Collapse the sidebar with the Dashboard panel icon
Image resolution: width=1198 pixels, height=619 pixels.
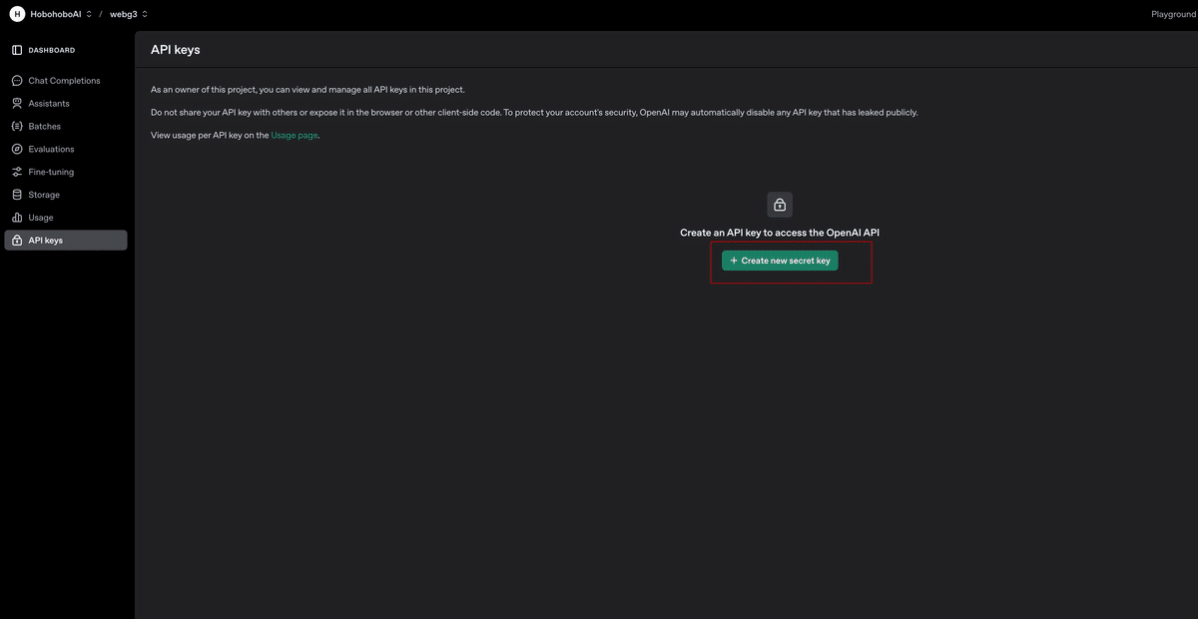tap(17, 50)
